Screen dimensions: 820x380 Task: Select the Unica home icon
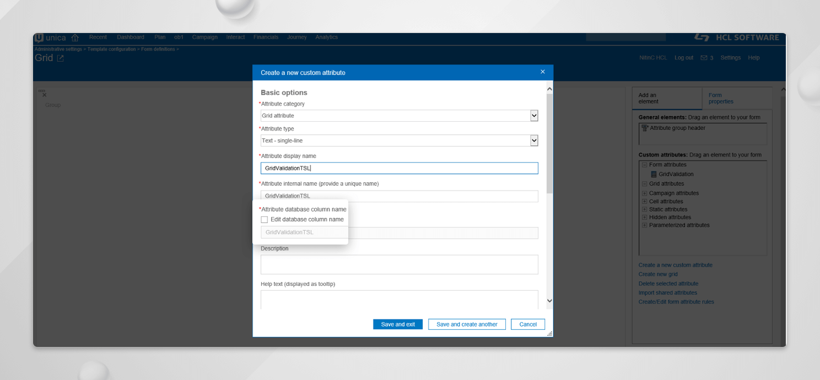75,37
